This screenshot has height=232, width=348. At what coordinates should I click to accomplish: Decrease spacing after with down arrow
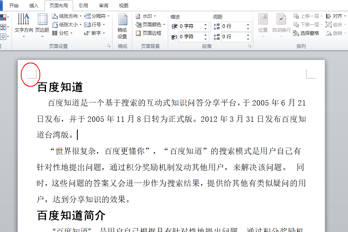(x=248, y=39)
